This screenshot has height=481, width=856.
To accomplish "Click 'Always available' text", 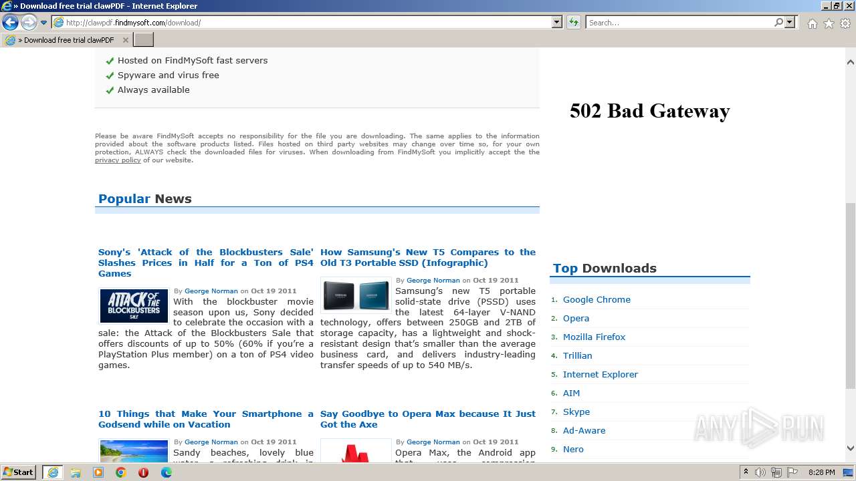I will [154, 90].
